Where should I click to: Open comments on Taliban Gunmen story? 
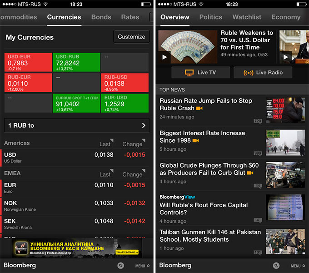tap(258, 253)
